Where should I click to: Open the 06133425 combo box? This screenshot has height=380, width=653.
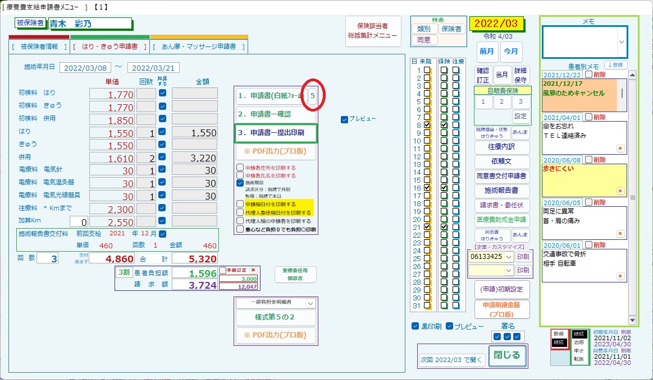[509, 257]
